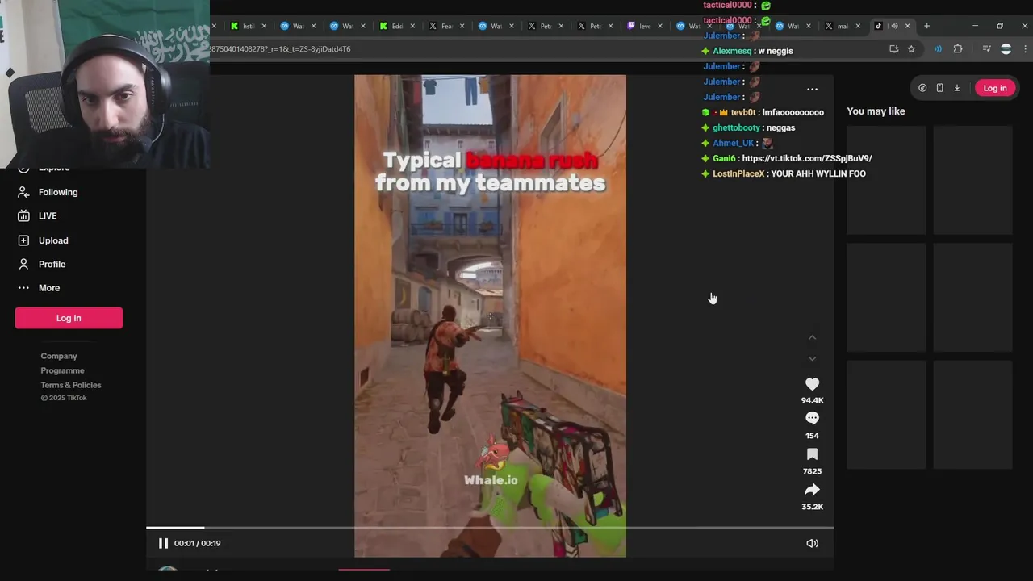Expand the Terms & Policies footer section
Screen dimensions: 1033x581
pyautogui.click(x=71, y=385)
